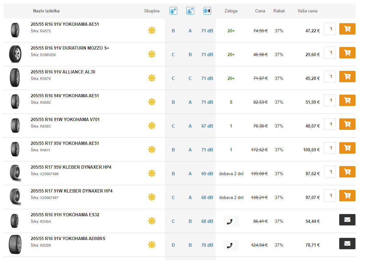
Task: Click fuel rating D for YOKOHAMA AD08RS
Action: coord(173,245)
